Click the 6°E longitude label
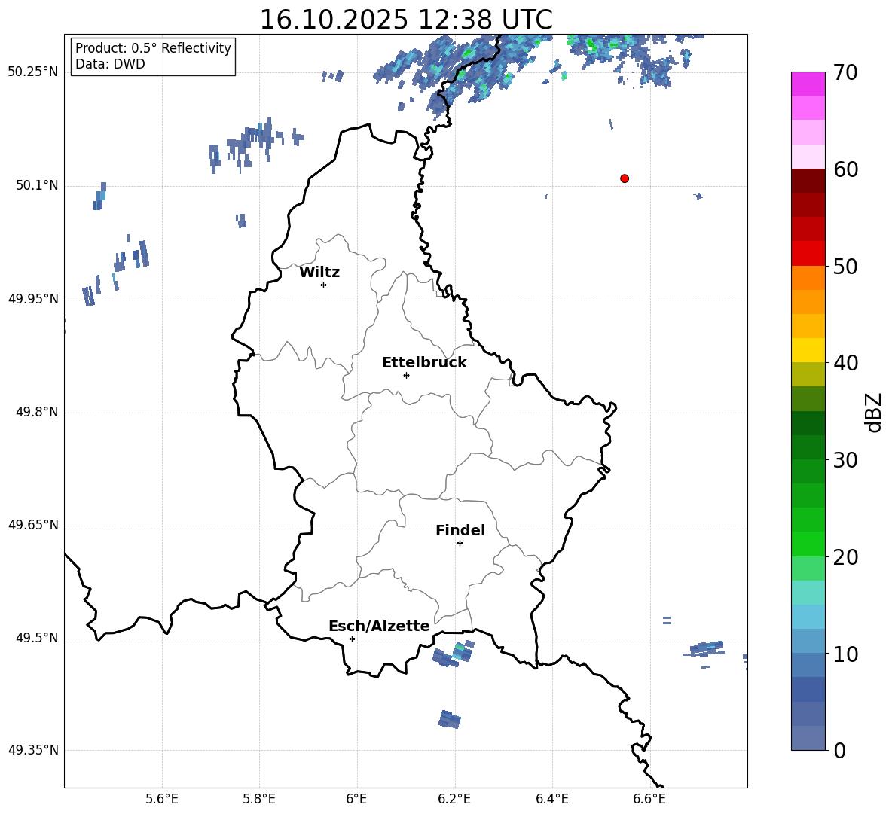892x814 pixels. click(356, 799)
